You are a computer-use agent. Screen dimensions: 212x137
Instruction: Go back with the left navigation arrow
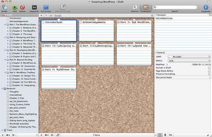coord(41,16)
